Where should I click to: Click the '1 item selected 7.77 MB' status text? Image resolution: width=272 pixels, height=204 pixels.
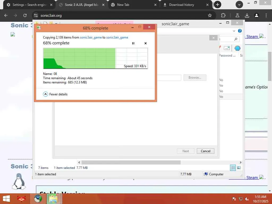[x=71, y=168]
